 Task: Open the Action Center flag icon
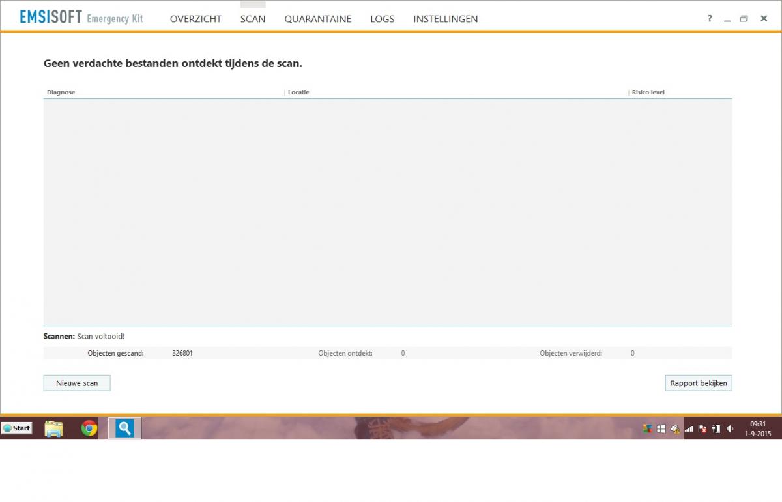(702, 428)
